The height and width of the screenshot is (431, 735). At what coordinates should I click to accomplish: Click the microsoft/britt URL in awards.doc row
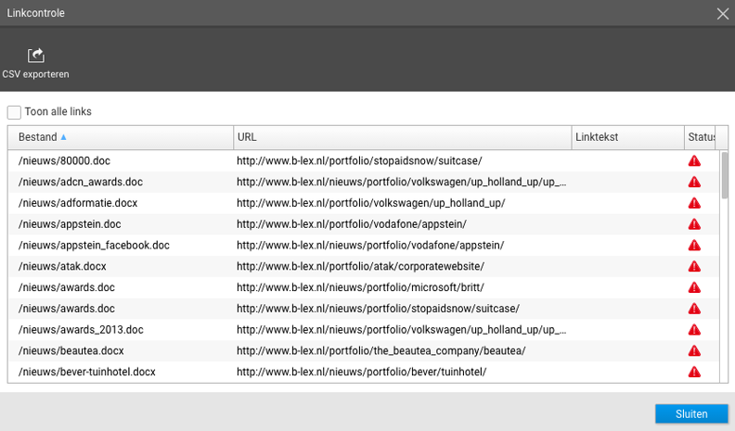tap(380, 287)
